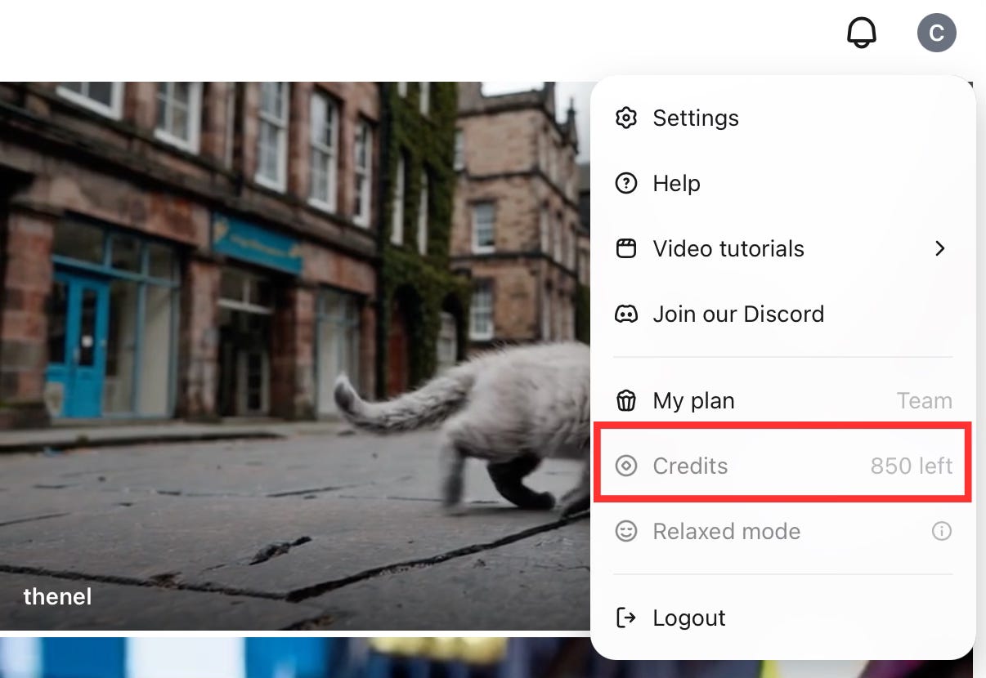Open the My plan entry
The height and width of the screenshot is (678, 986).
click(783, 400)
